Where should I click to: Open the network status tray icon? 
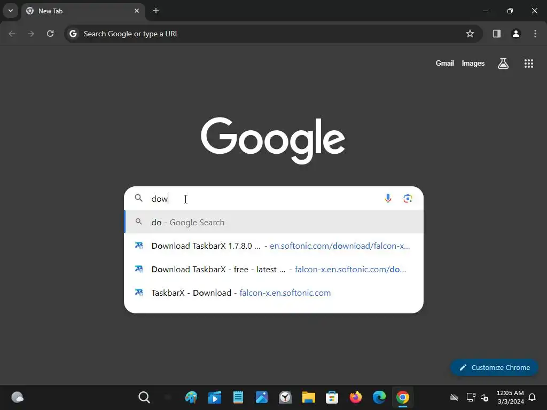pos(471,397)
